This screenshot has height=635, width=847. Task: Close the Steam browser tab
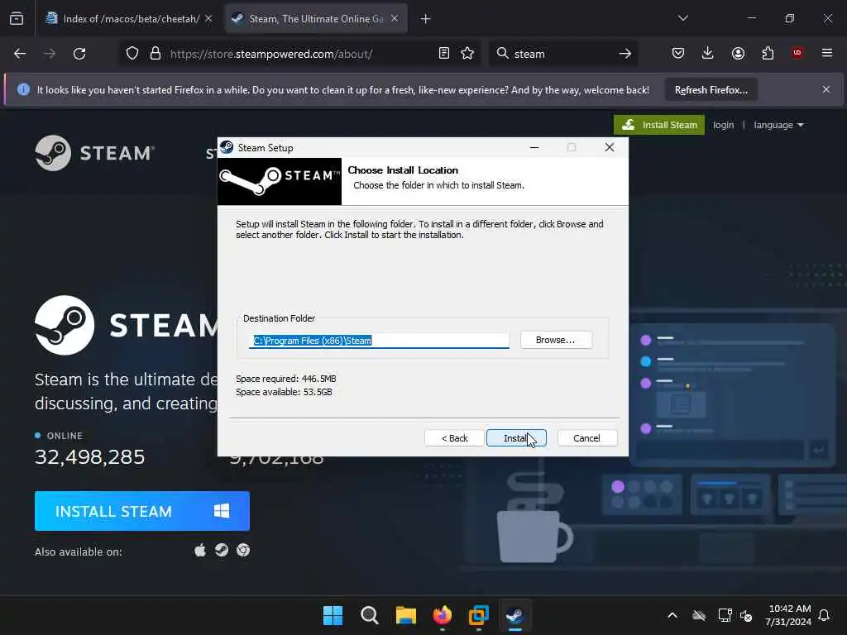(x=395, y=18)
